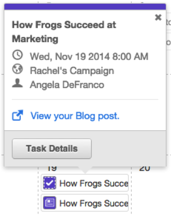Open the View your Blog post link
171x215 pixels.
click(75, 116)
